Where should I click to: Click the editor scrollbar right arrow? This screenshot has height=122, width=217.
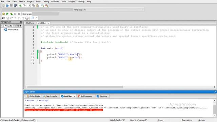[215, 87]
